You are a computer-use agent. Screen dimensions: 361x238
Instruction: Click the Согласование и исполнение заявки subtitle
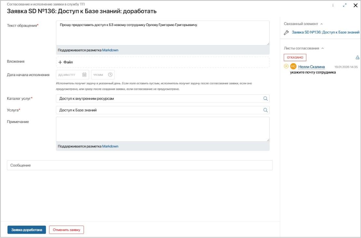[x=46, y=4]
